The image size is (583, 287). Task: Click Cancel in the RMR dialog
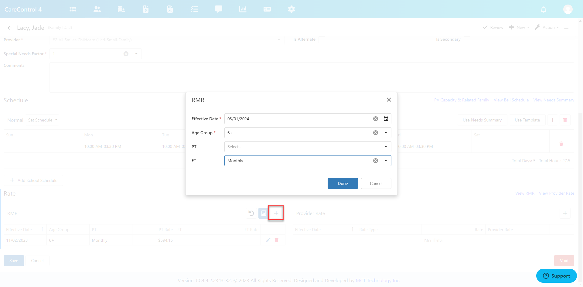click(376, 183)
